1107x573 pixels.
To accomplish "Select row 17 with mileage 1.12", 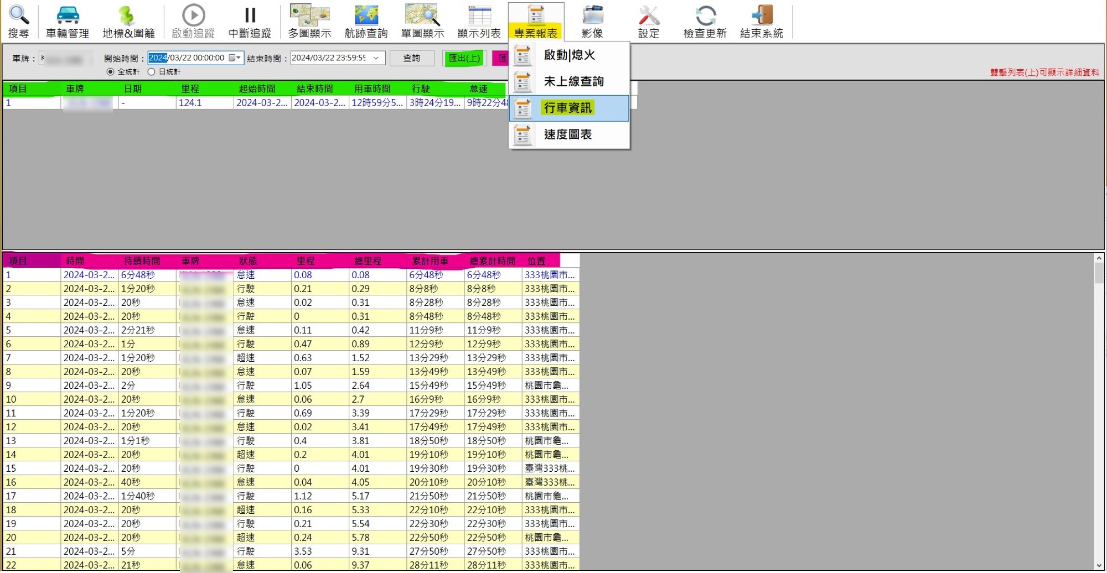I will pyautogui.click(x=291, y=496).
